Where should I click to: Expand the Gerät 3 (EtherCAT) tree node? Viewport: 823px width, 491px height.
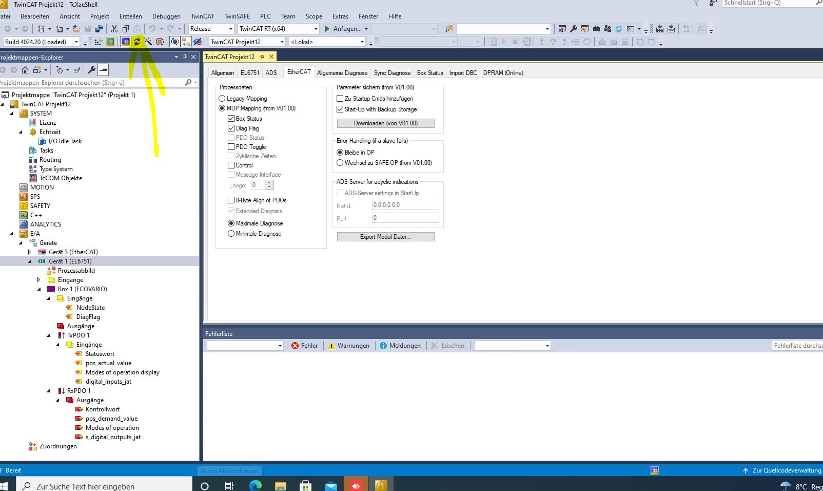[29, 252]
